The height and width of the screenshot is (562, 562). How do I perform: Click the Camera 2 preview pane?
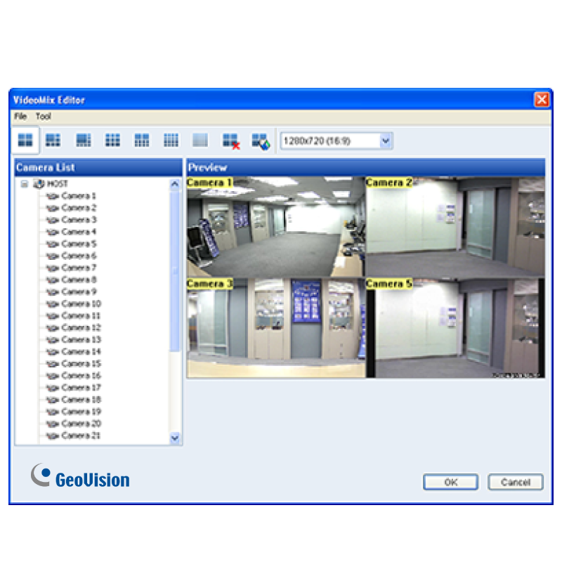(455, 226)
